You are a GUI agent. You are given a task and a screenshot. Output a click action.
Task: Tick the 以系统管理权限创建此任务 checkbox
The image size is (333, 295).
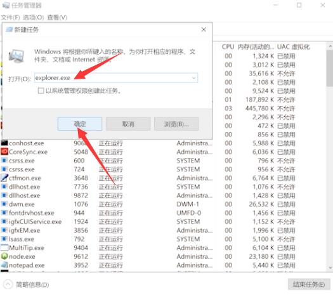tap(41, 91)
